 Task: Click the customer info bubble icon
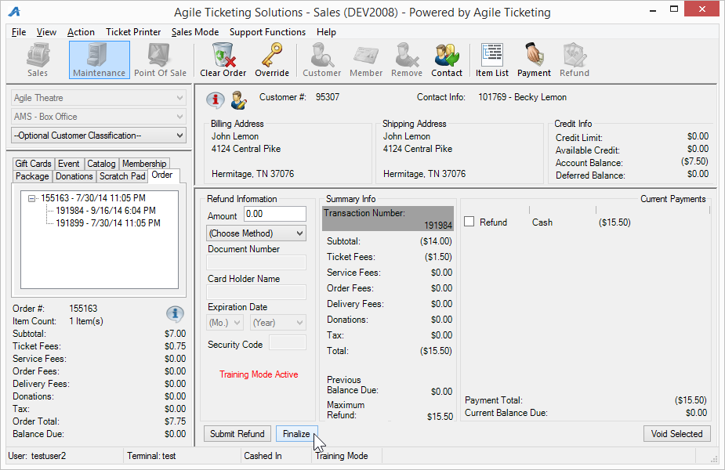[x=216, y=99]
